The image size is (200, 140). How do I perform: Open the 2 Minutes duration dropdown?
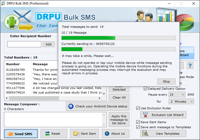click(x=181, y=102)
